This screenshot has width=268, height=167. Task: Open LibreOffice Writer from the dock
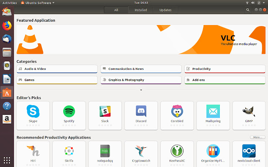pyautogui.click(x=7, y=79)
